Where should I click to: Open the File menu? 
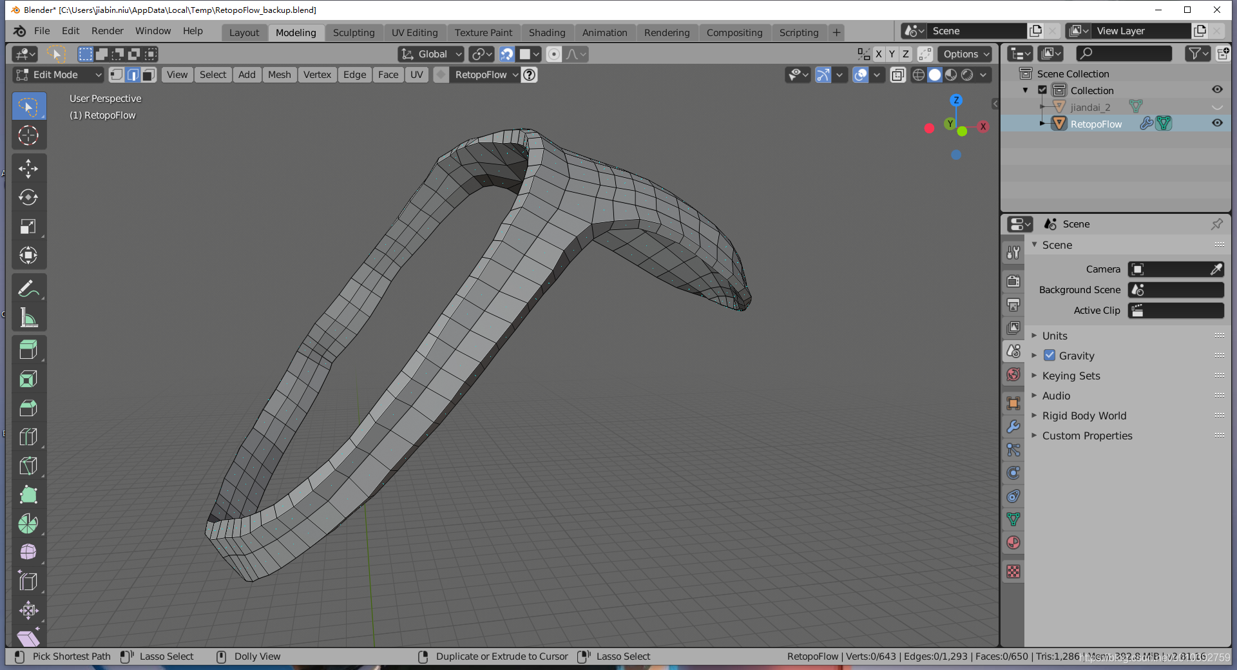pos(42,31)
